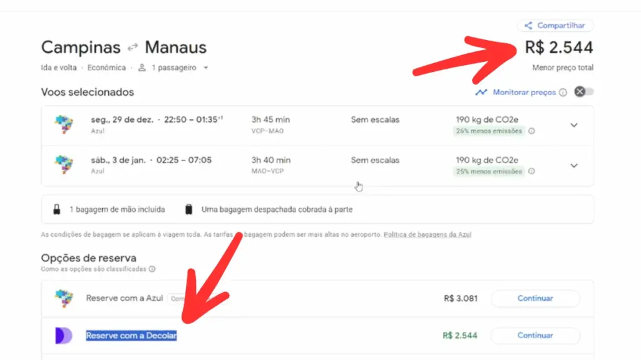The height and width of the screenshot is (360, 641).
Task: Click the Menor preço total label
Action: (x=563, y=67)
